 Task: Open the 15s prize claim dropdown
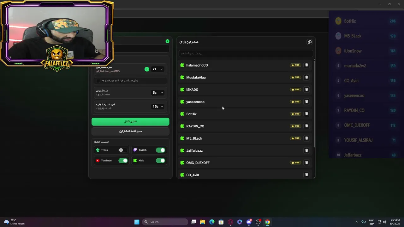point(157,107)
